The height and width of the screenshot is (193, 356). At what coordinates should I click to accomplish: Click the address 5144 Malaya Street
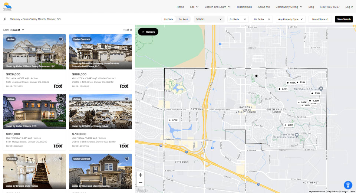coord(27,142)
